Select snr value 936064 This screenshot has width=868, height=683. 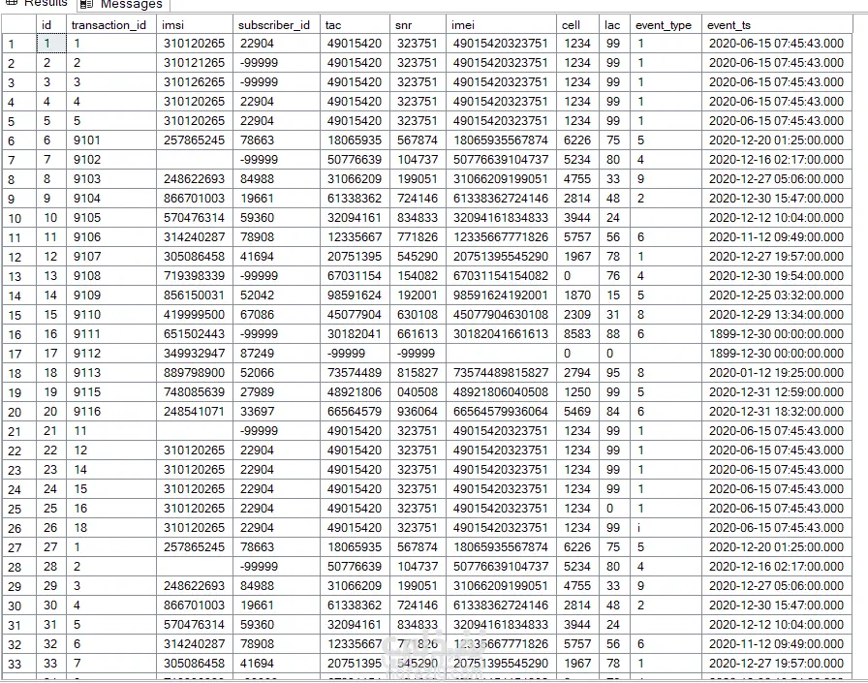(x=418, y=411)
